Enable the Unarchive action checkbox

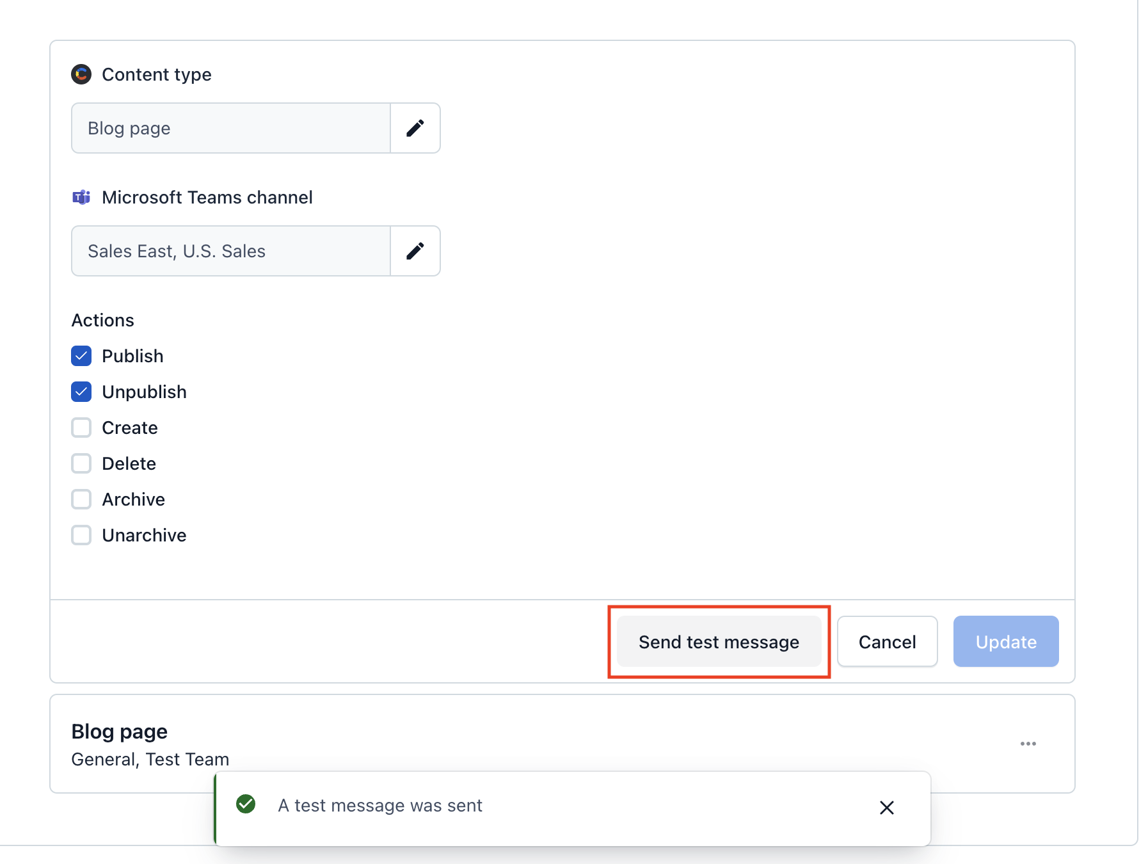point(81,535)
